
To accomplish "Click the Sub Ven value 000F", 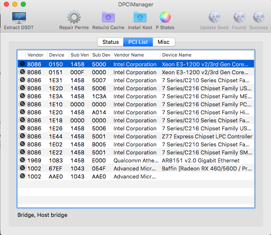I will (77, 72).
